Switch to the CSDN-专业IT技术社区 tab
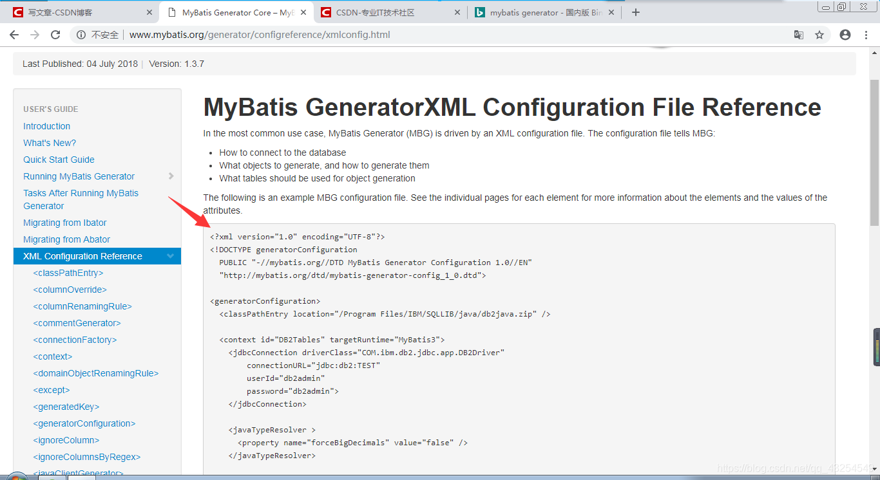Viewport: 880px width, 480px height. click(x=390, y=12)
